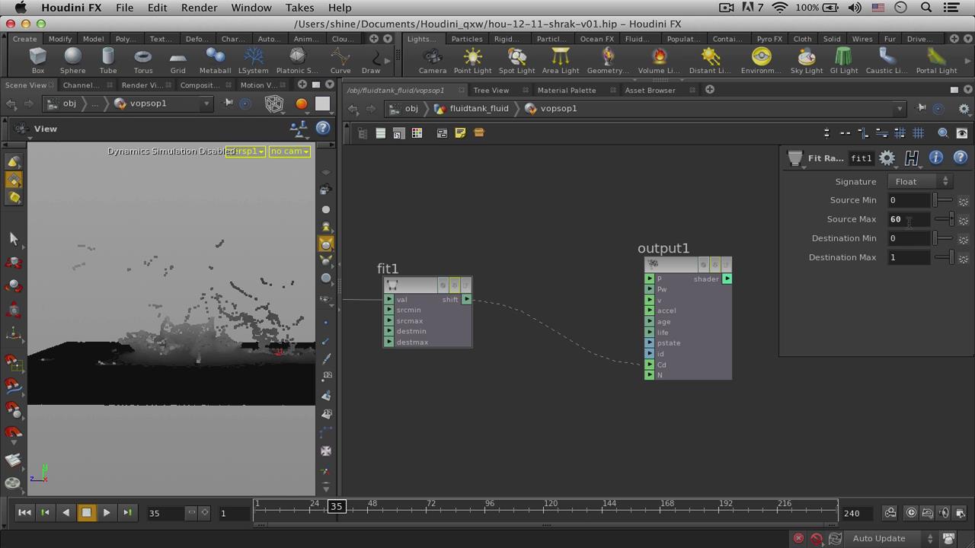975x548 pixels.
Task: Switch to the Tree View tab
Action: [x=491, y=90]
